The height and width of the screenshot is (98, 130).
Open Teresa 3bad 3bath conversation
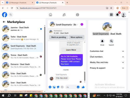click(x=22, y=56)
